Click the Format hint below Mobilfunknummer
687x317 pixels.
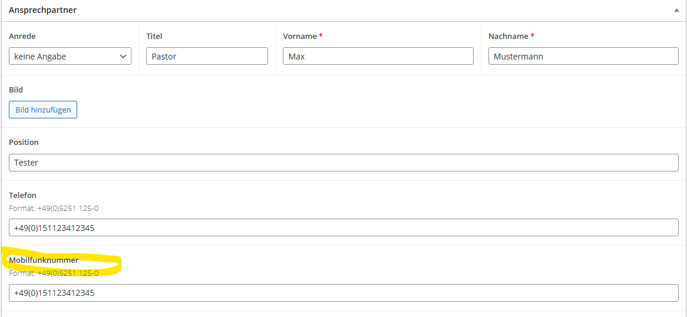pos(54,273)
